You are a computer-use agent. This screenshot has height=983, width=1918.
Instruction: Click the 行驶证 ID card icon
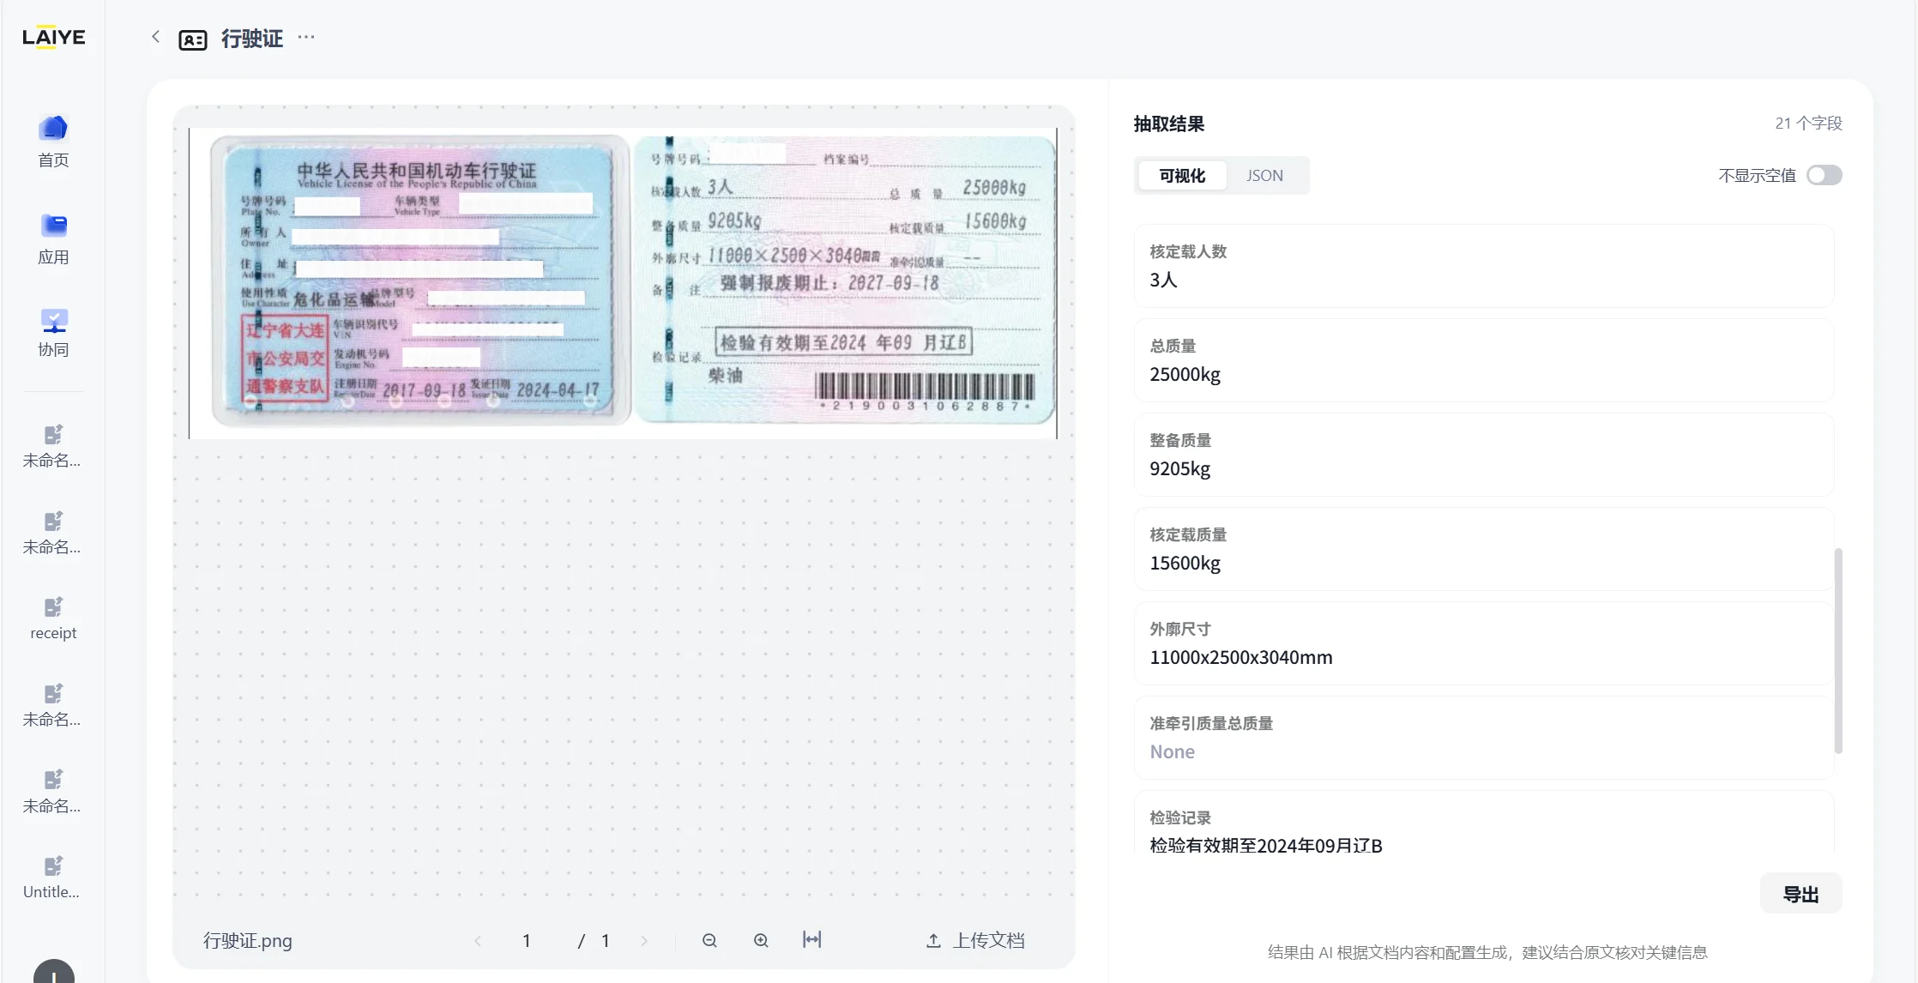pos(193,39)
